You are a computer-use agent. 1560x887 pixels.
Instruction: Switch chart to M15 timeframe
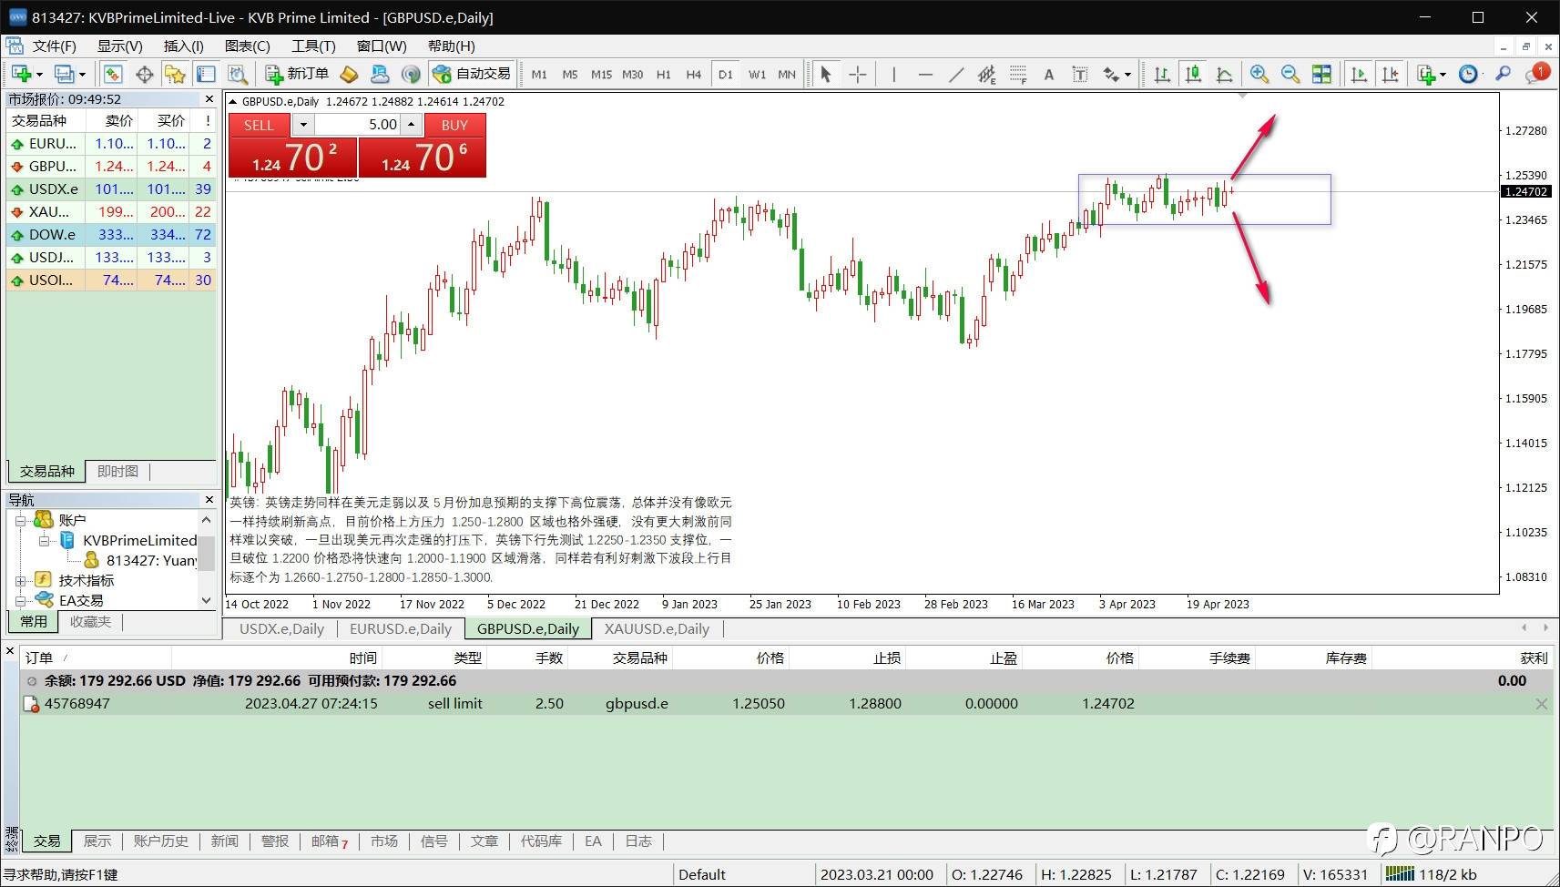point(601,75)
